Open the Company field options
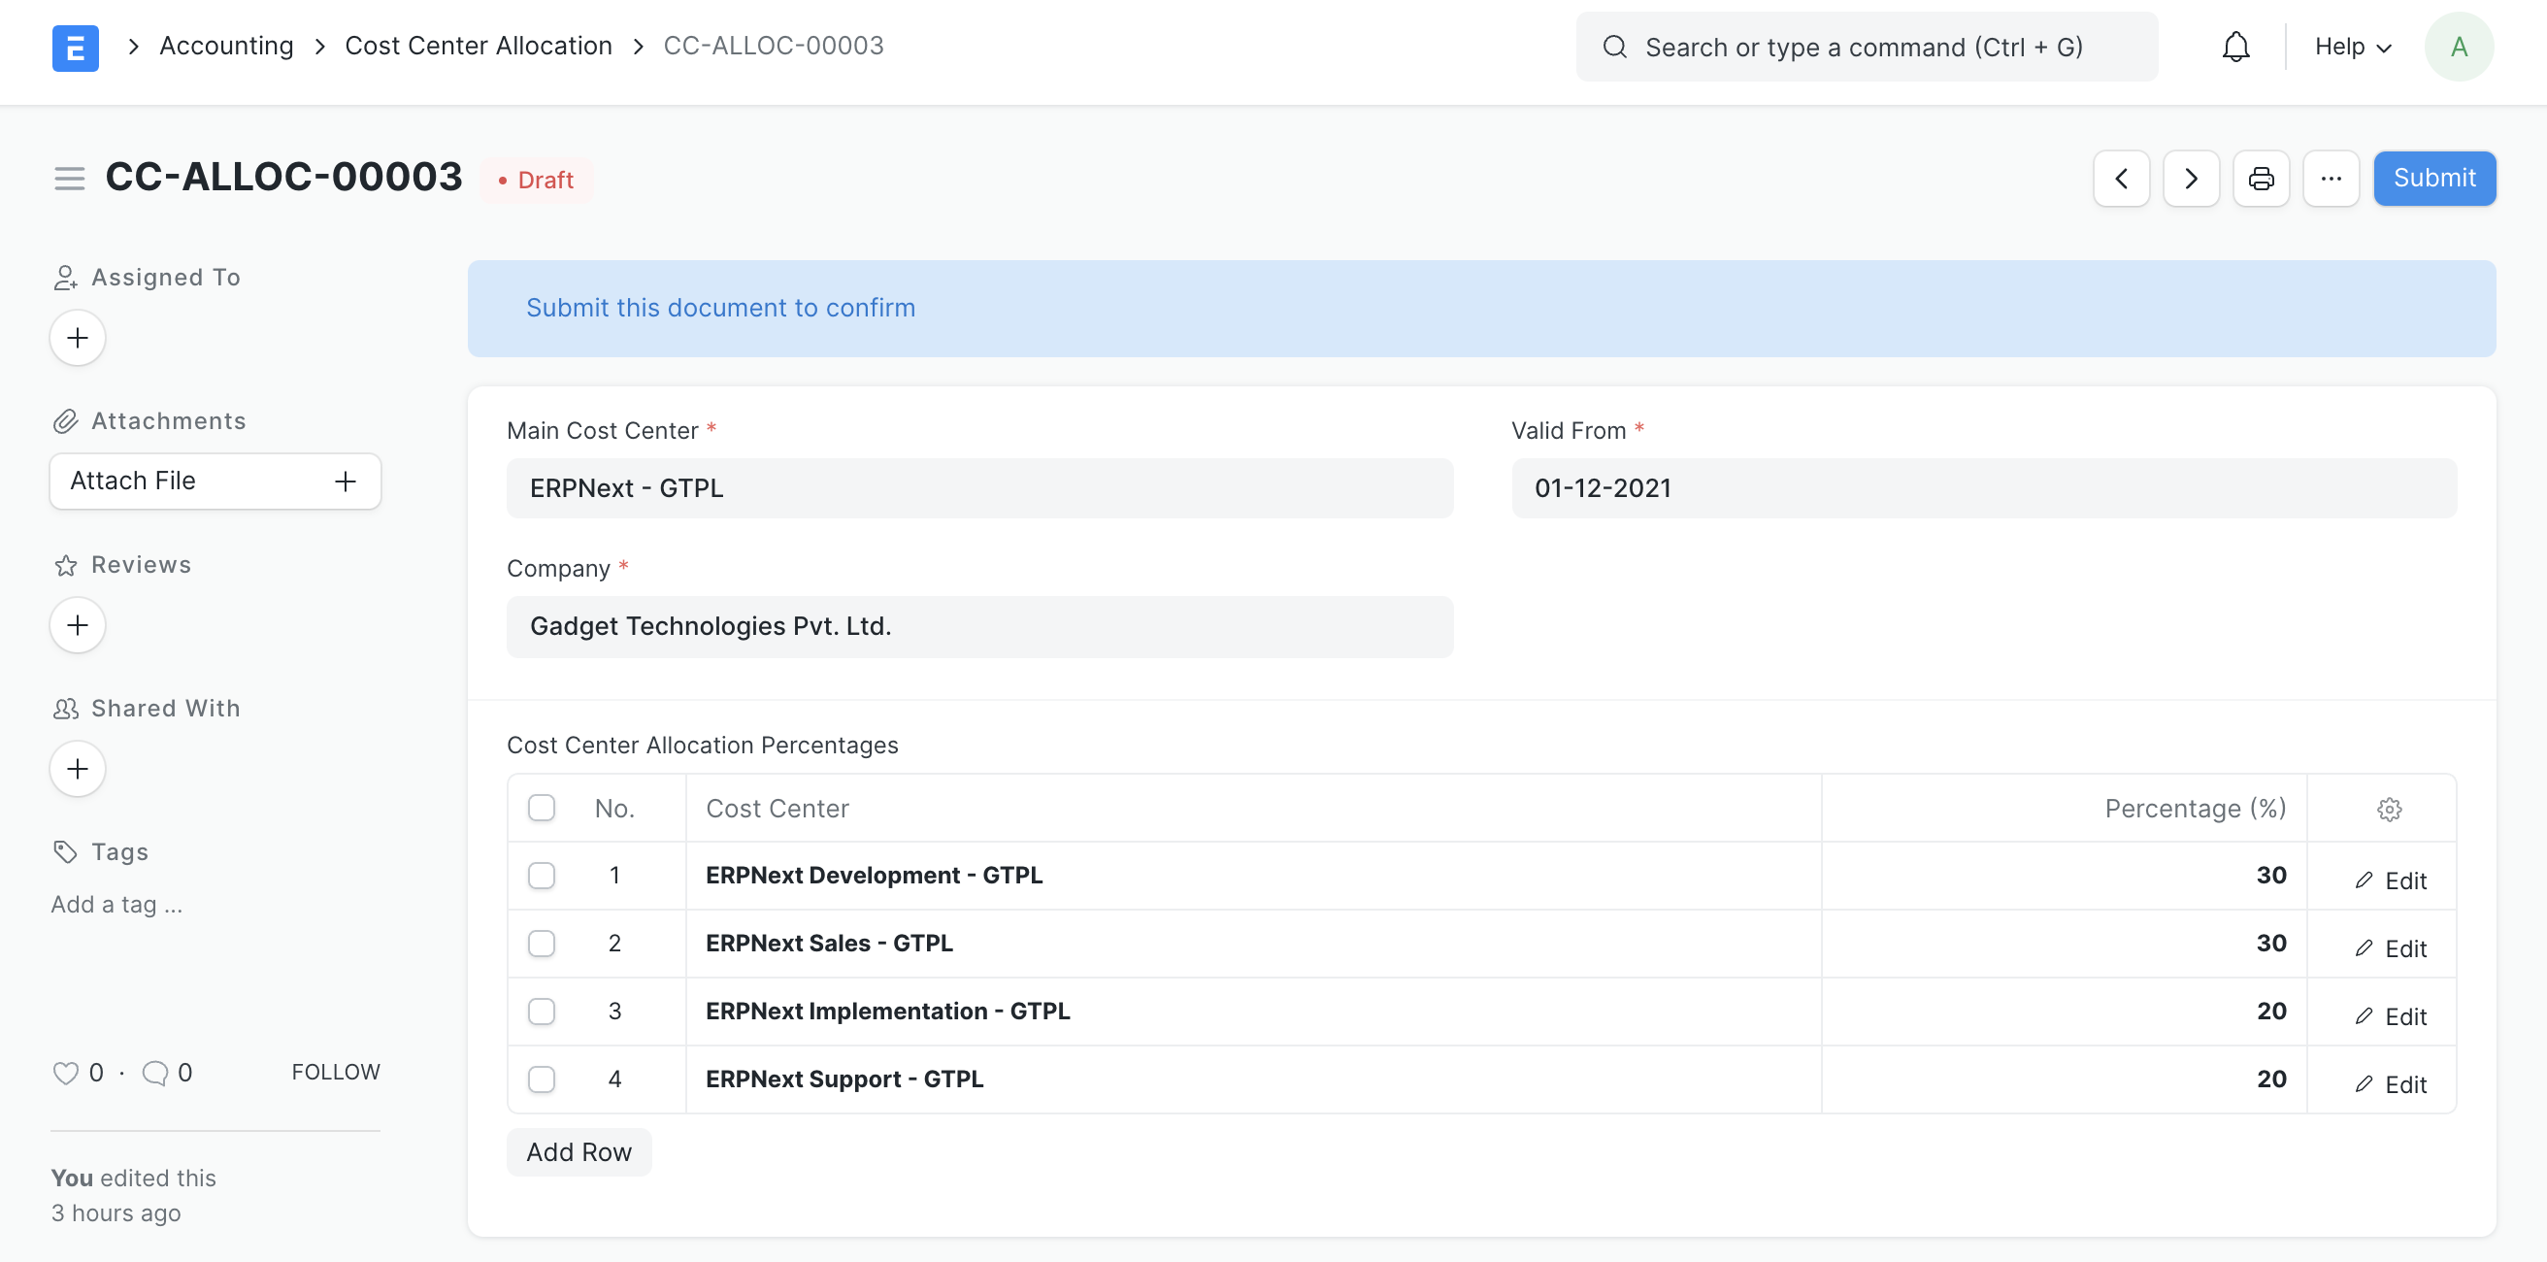Viewport: 2547px width, 1262px height. [978, 626]
